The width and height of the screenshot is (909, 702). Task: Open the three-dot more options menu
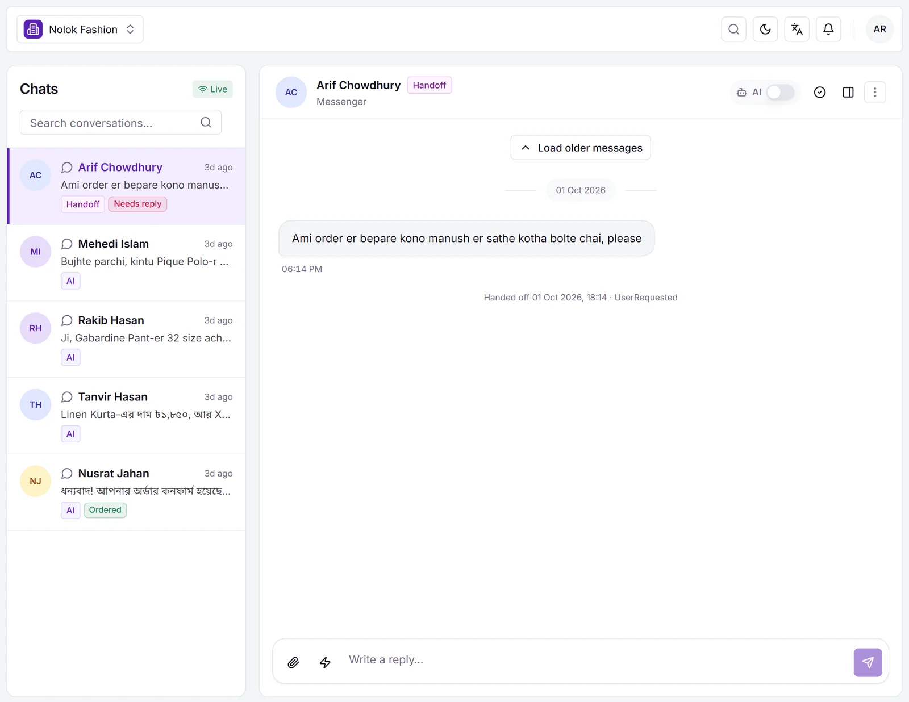[875, 92]
